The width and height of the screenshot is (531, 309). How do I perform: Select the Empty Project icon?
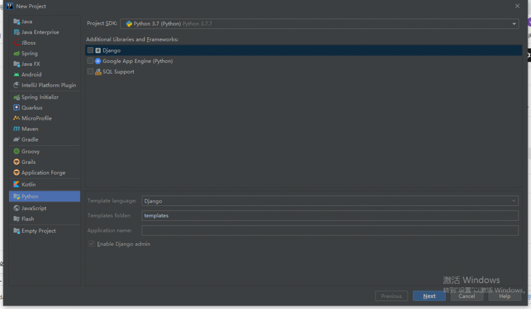tap(16, 231)
